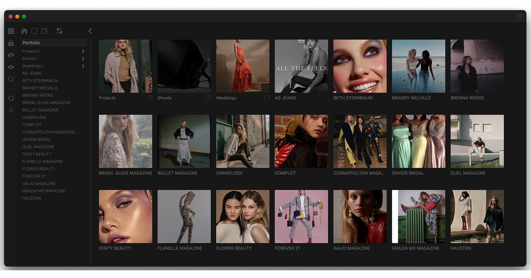
Task: Click the collection icon beside Shoots label
Action: pos(208,98)
